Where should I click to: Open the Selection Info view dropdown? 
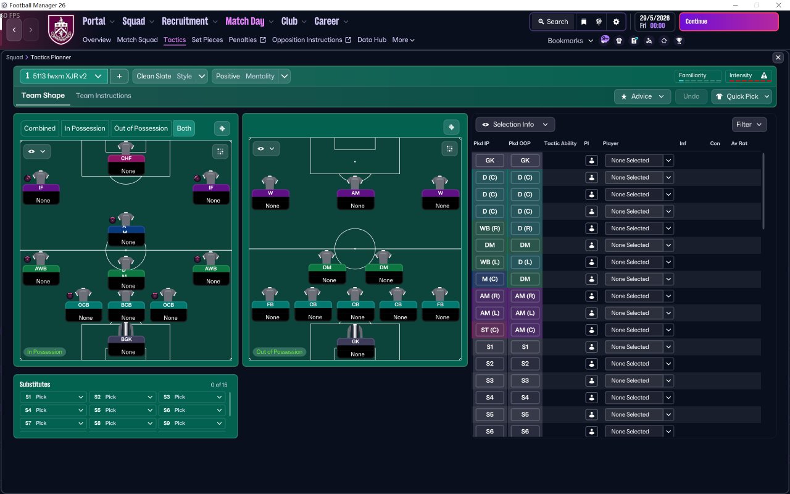(515, 125)
